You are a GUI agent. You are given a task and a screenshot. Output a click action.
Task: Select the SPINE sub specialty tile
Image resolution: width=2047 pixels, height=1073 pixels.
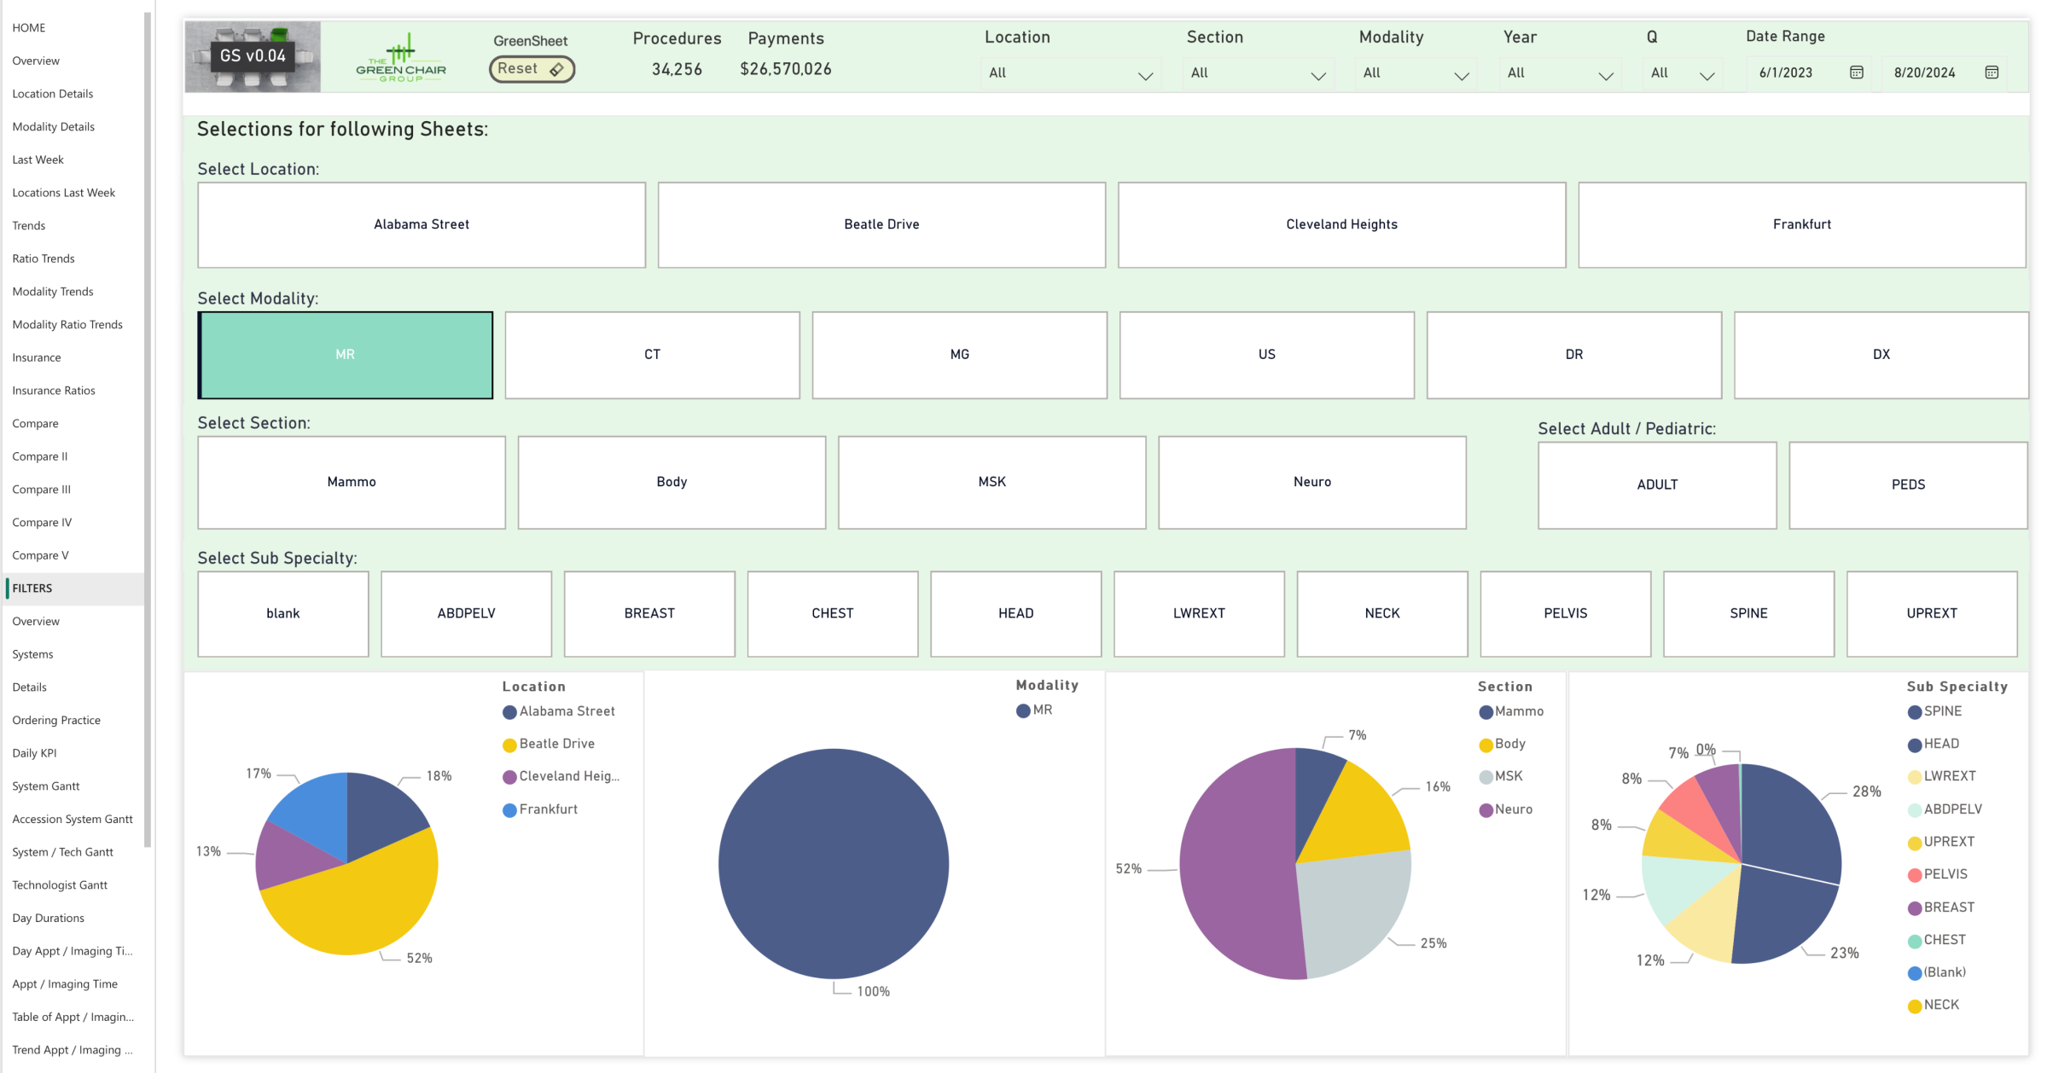(1748, 613)
